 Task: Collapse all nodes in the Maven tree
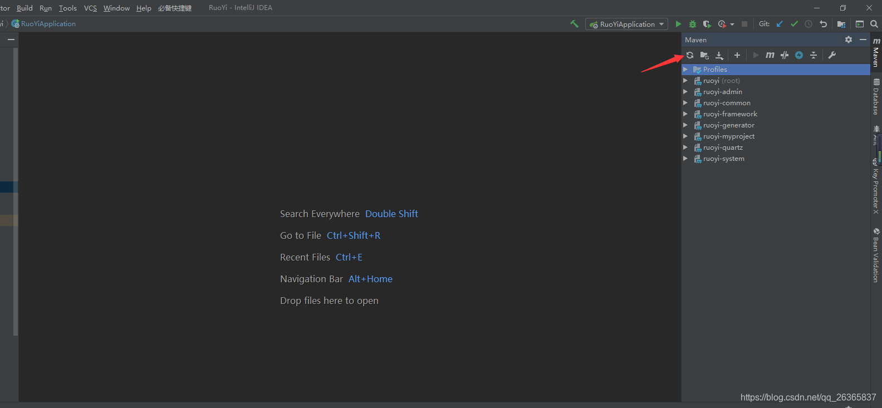tap(814, 55)
